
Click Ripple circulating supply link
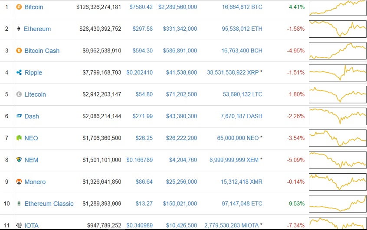coord(233,73)
